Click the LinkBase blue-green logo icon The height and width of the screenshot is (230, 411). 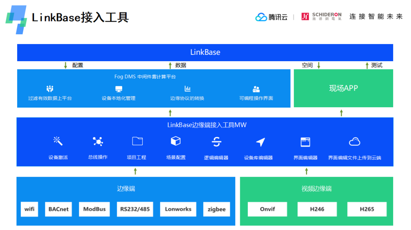(x=16, y=20)
